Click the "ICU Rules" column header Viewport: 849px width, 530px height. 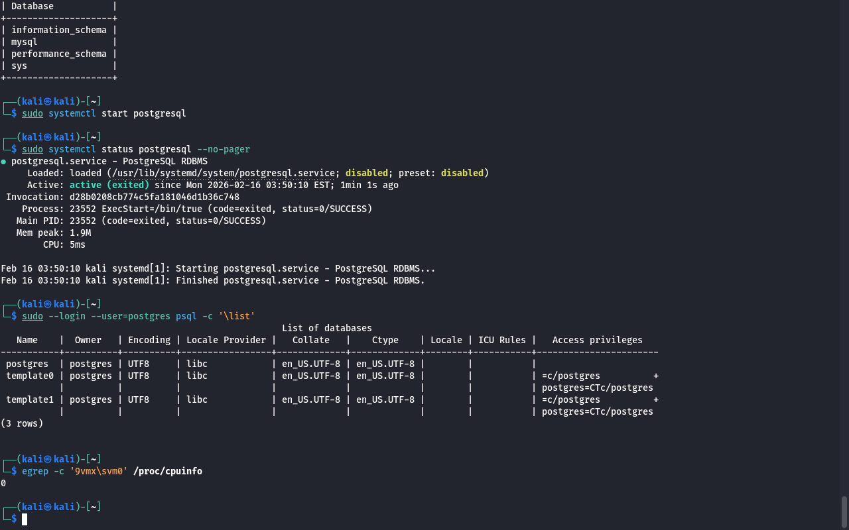pos(501,340)
